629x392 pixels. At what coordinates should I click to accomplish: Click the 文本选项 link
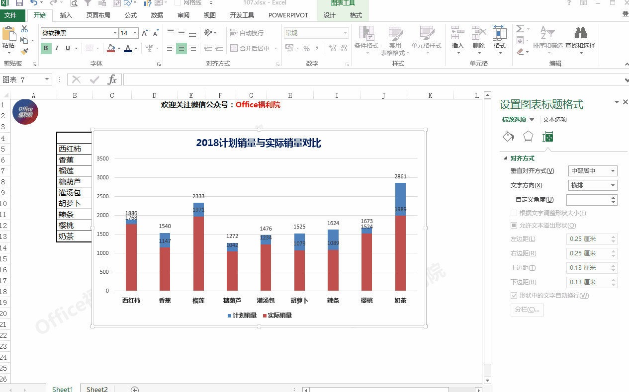pyautogui.click(x=555, y=120)
